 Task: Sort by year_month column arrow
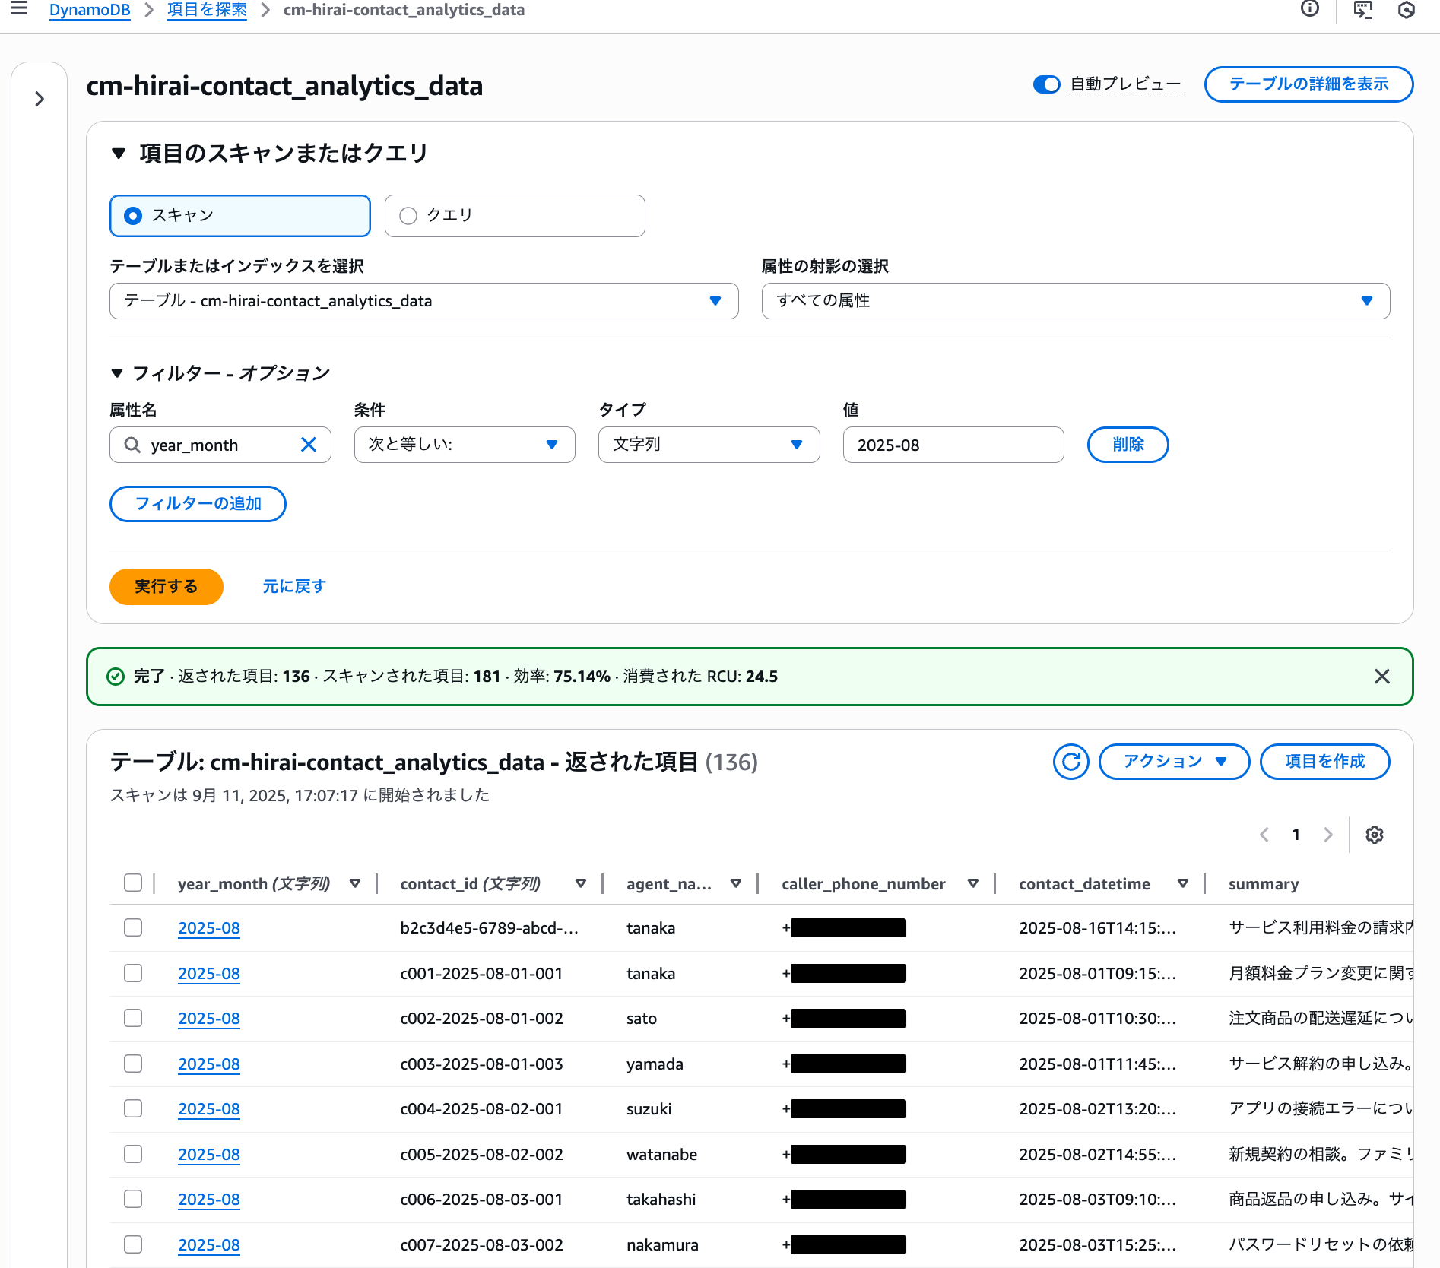click(355, 883)
